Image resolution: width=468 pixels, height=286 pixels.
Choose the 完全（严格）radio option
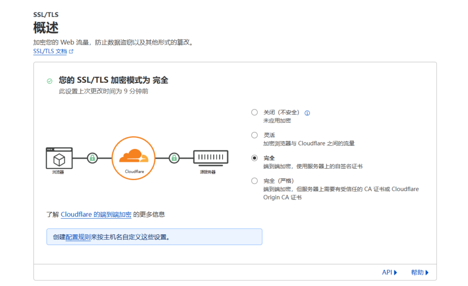point(255,181)
